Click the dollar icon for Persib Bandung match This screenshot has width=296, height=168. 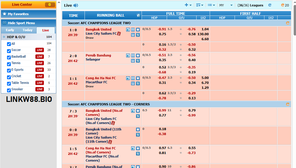(138, 61)
